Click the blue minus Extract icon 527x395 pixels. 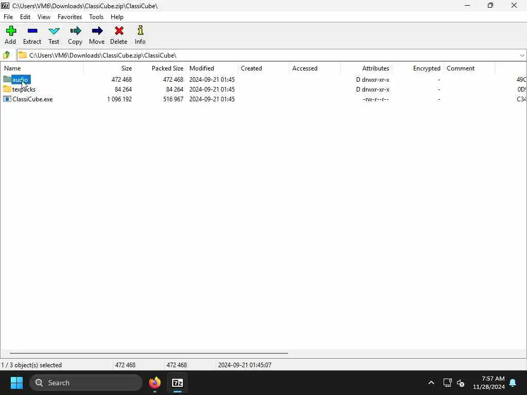click(32, 31)
